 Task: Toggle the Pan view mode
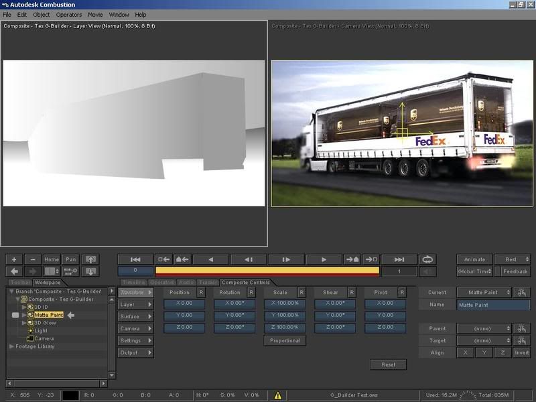tap(71, 259)
